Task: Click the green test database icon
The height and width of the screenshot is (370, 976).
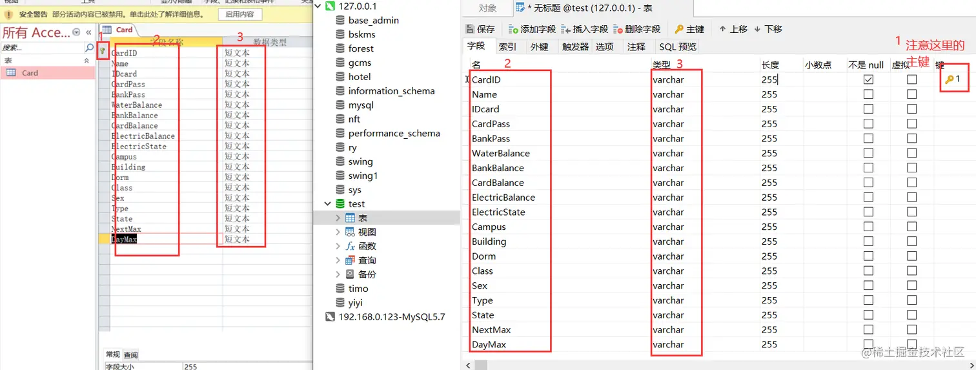Action: [x=340, y=204]
